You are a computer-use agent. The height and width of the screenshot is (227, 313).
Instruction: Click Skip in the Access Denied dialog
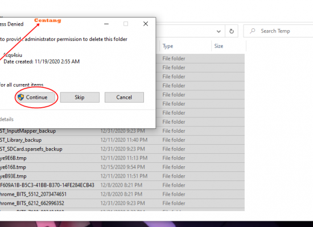tap(80, 98)
